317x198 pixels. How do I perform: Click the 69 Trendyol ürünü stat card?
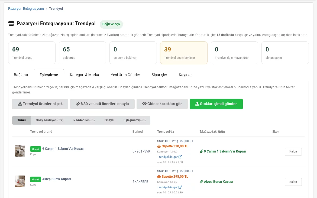point(32,53)
